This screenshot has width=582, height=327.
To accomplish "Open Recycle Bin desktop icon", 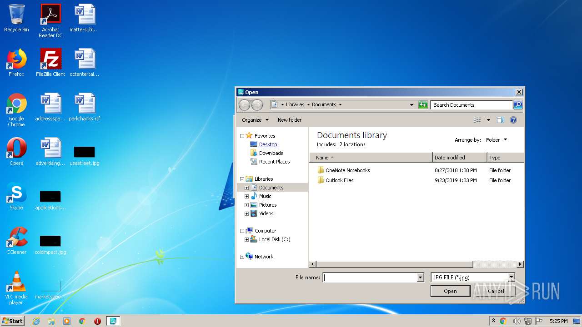I will (16, 19).
